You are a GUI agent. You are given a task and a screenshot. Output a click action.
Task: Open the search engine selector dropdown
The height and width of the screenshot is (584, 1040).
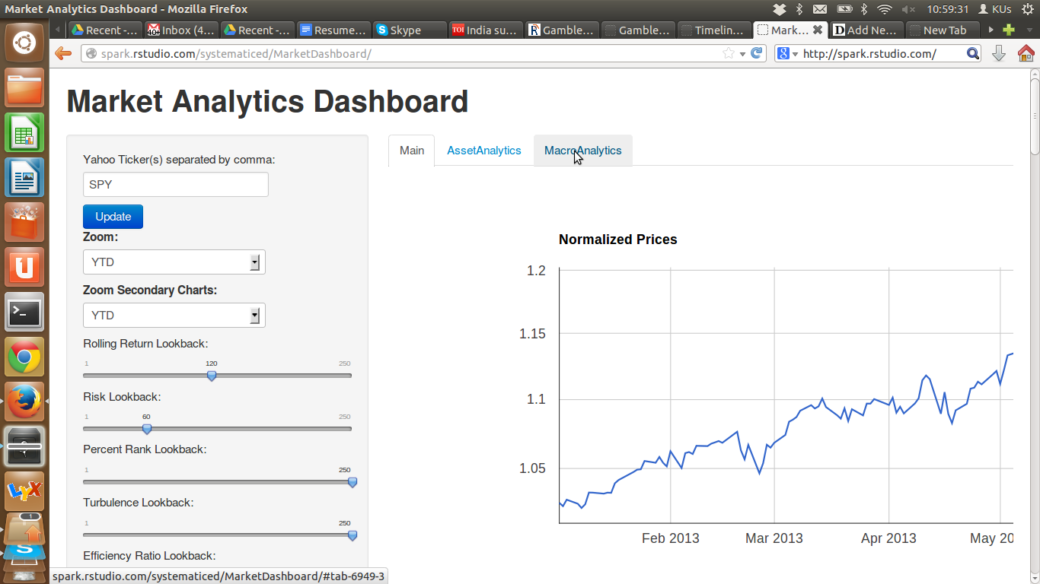[786, 53]
